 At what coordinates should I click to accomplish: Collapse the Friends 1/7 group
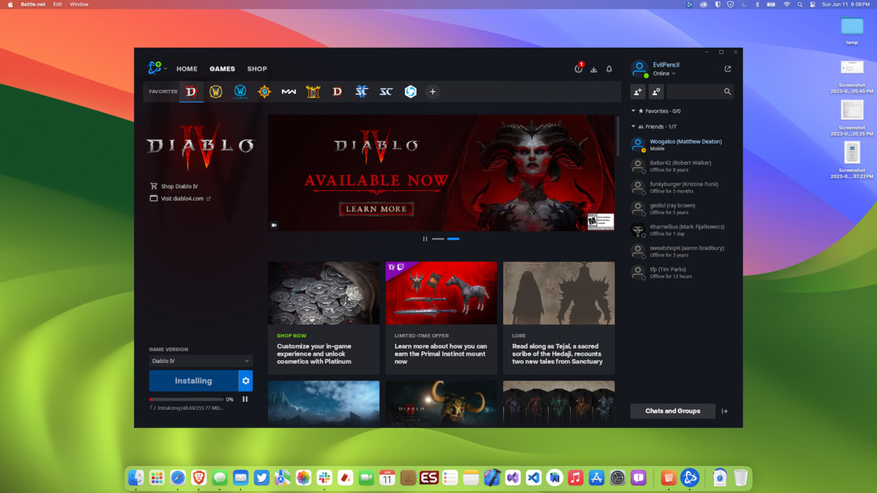[633, 127]
